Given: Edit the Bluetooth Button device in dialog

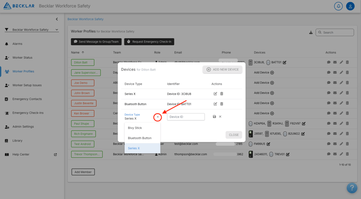Looking at the screenshot, I should point(215,104).
